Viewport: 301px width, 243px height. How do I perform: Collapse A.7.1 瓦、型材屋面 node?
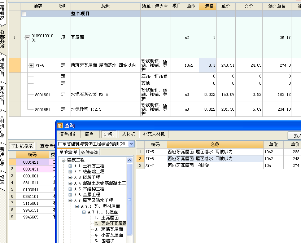[x=77, y=206]
